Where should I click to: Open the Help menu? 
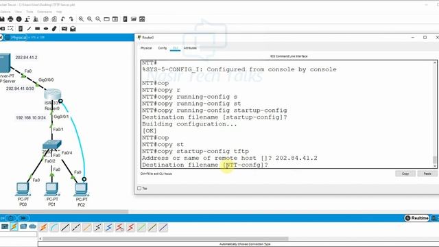pos(59,12)
